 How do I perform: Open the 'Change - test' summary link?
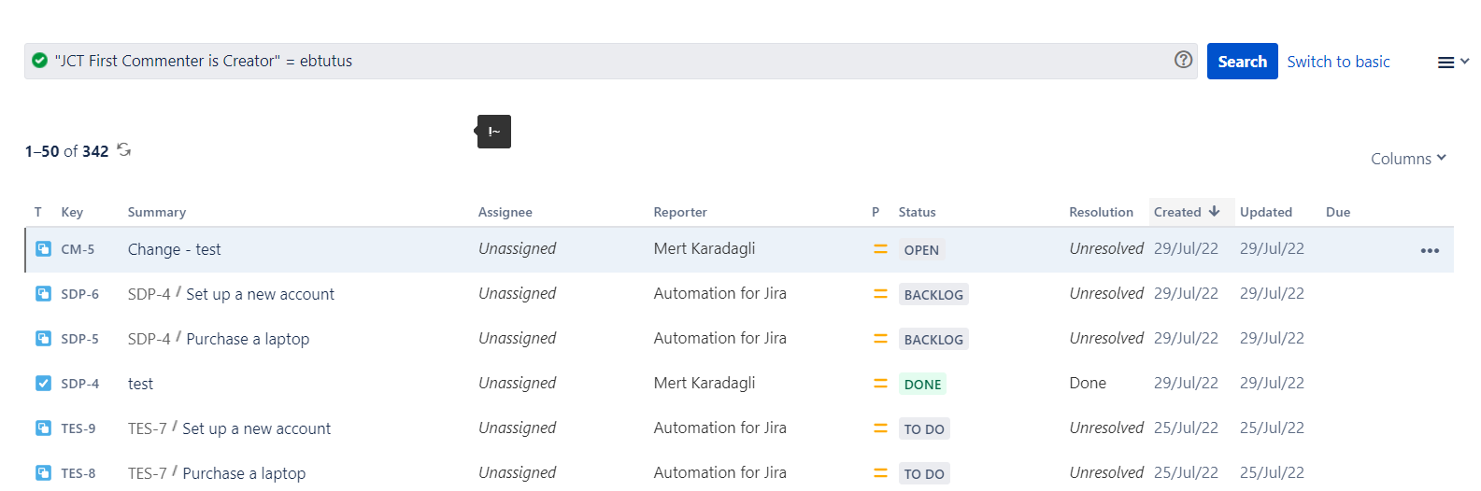coord(174,249)
